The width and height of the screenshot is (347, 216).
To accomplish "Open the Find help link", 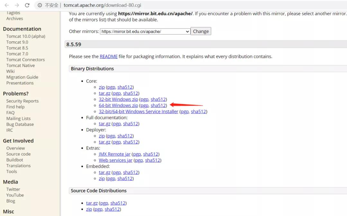I will click(15, 107).
